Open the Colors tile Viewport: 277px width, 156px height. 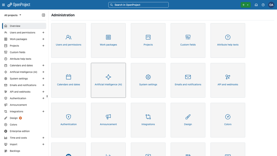coord(228,120)
